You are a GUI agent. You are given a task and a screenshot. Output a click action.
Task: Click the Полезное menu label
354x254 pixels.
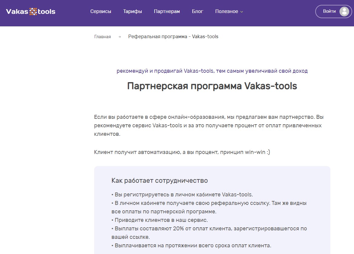tap(227, 12)
